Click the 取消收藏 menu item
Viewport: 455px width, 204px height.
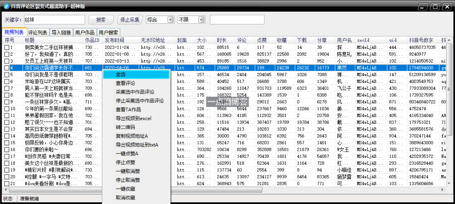[136, 198]
